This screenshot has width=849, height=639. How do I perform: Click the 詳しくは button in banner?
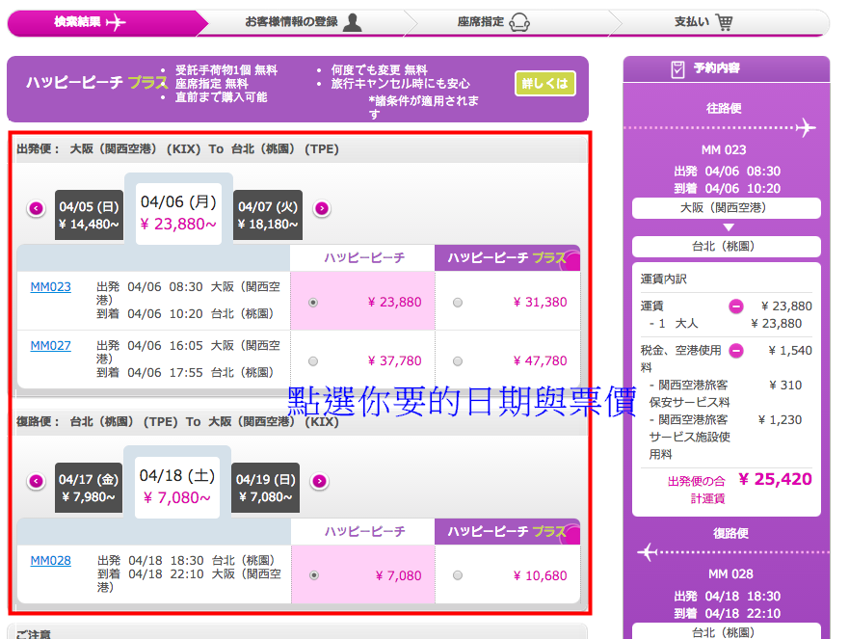(x=544, y=84)
